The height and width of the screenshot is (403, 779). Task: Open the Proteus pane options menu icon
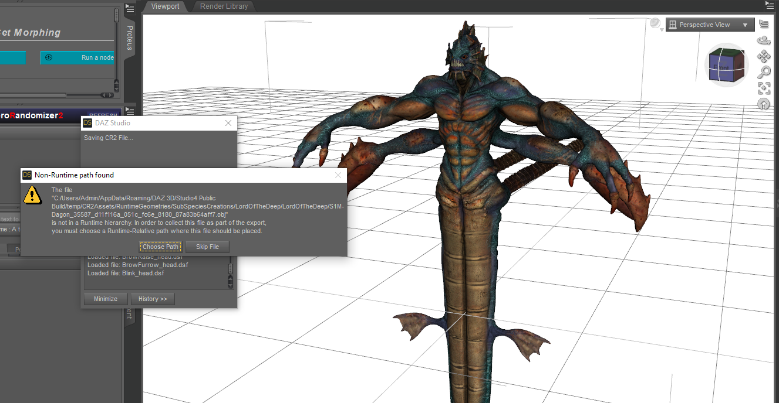tap(130, 8)
